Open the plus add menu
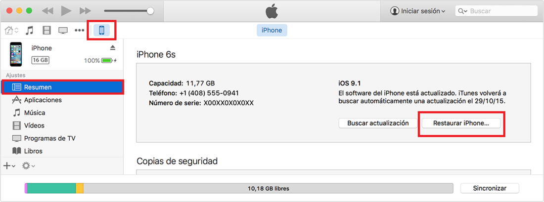Viewport: 544px width, 202px height. click(9, 166)
